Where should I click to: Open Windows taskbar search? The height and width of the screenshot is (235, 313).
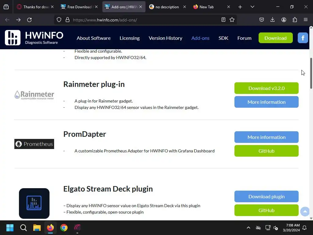23,228
